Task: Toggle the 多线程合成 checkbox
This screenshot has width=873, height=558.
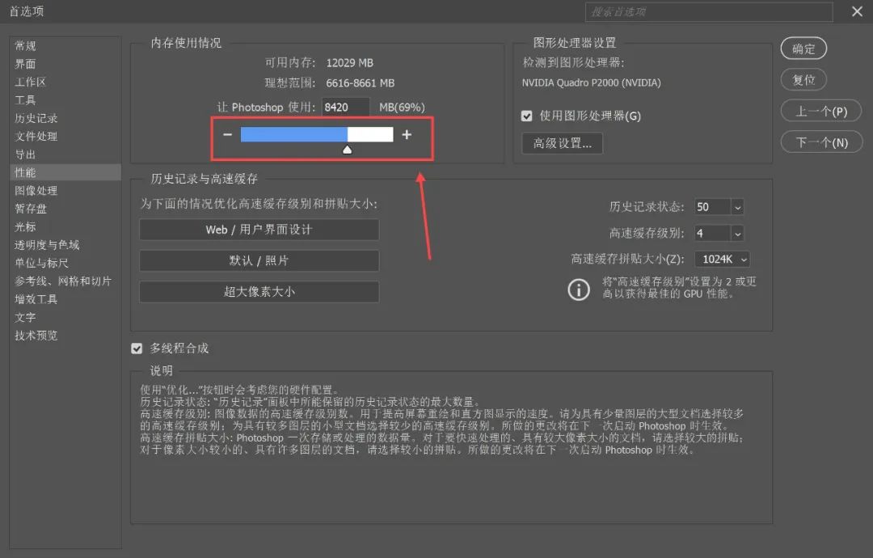Action: pos(137,348)
